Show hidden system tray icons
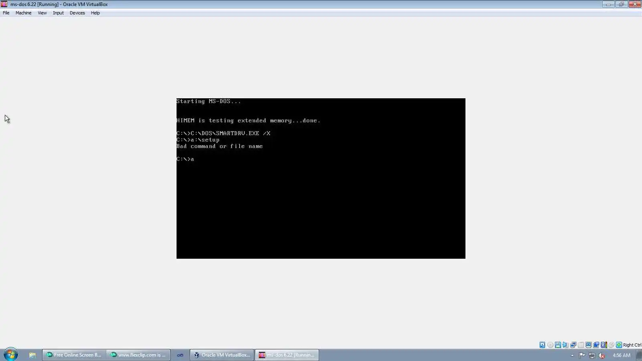 (572, 355)
